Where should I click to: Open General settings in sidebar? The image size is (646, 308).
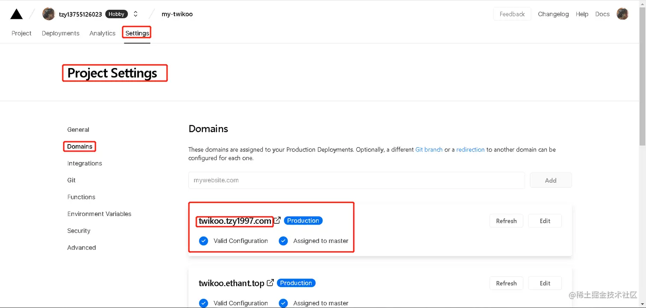[x=78, y=130]
